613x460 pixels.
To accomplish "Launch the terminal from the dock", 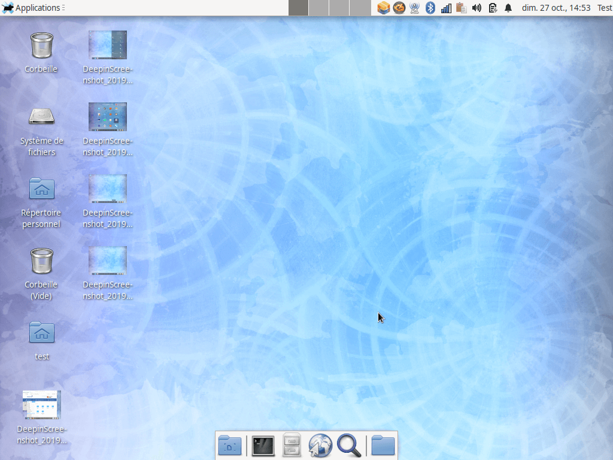I will [x=263, y=446].
